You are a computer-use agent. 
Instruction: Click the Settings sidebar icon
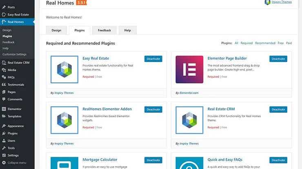click(x=4, y=155)
